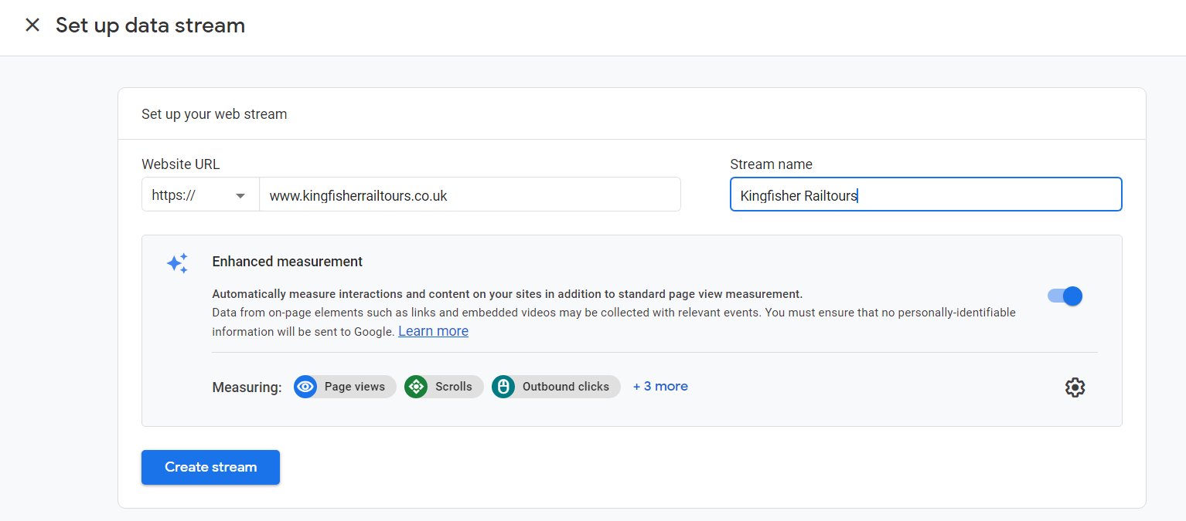Select the Outbound clicks chip label
This screenshot has width=1186, height=521.
pos(565,387)
